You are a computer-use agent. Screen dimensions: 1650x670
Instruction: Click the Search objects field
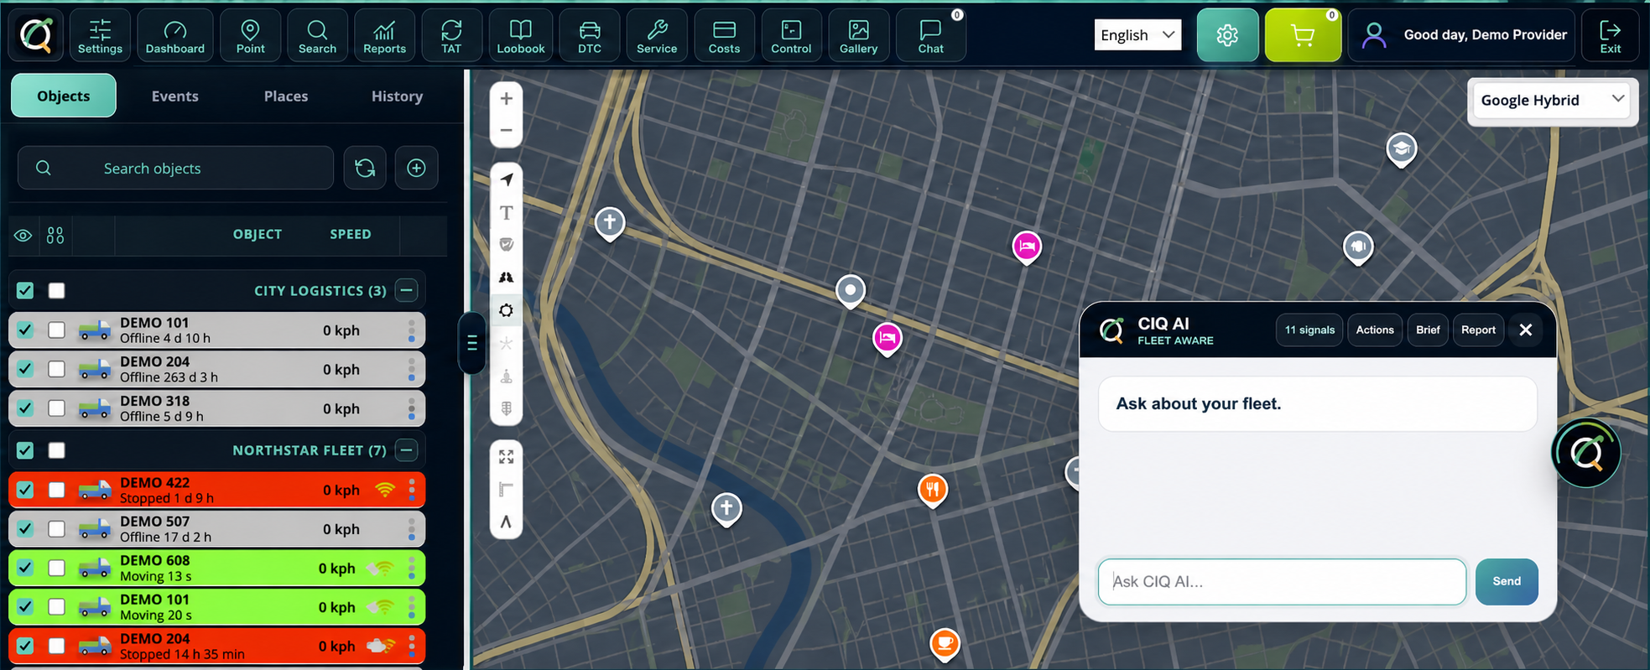click(175, 168)
